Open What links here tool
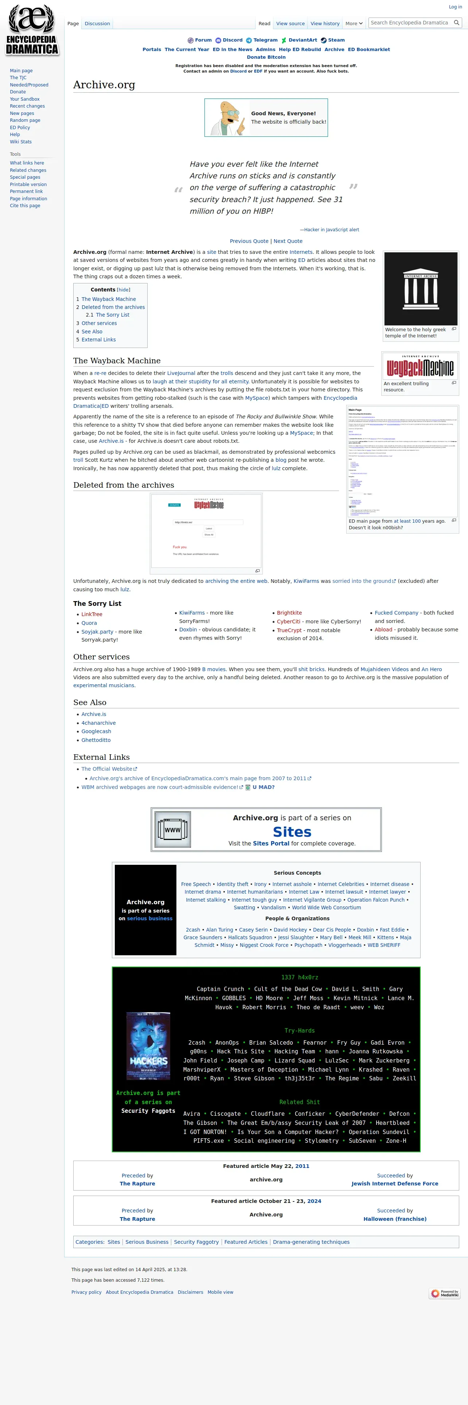468x1405 pixels. [x=27, y=163]
